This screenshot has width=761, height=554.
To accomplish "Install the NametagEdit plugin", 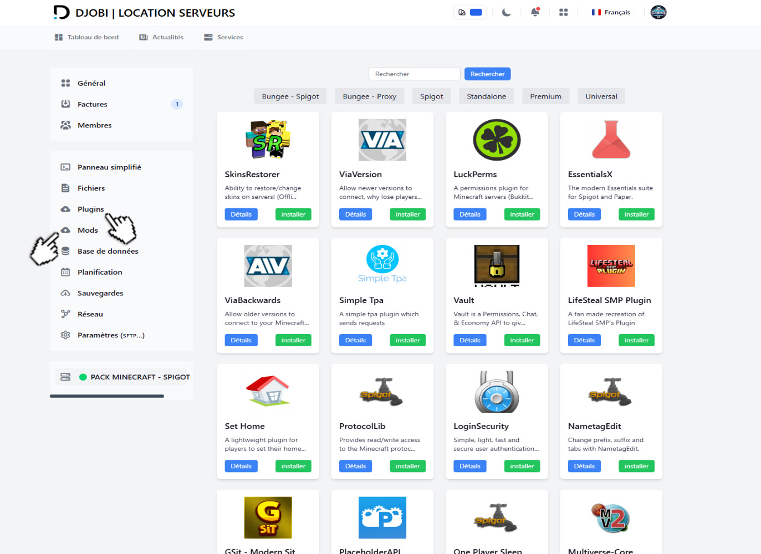I will pyautogui.click(x=636, y=466).
